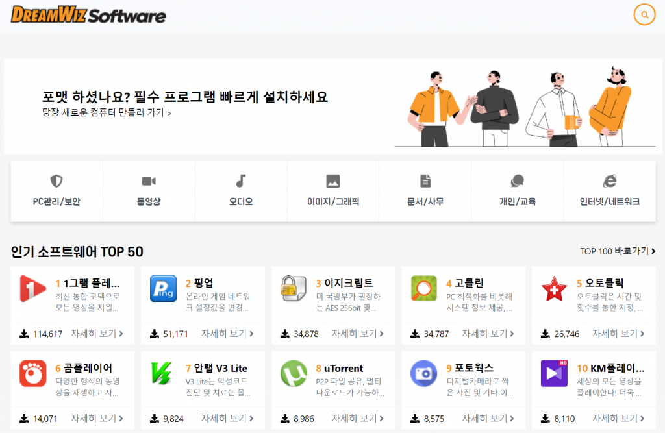Viewport: 665px width, 433px height.
Task: Select the 동영상 video camera icon
Action: [149, 181]
